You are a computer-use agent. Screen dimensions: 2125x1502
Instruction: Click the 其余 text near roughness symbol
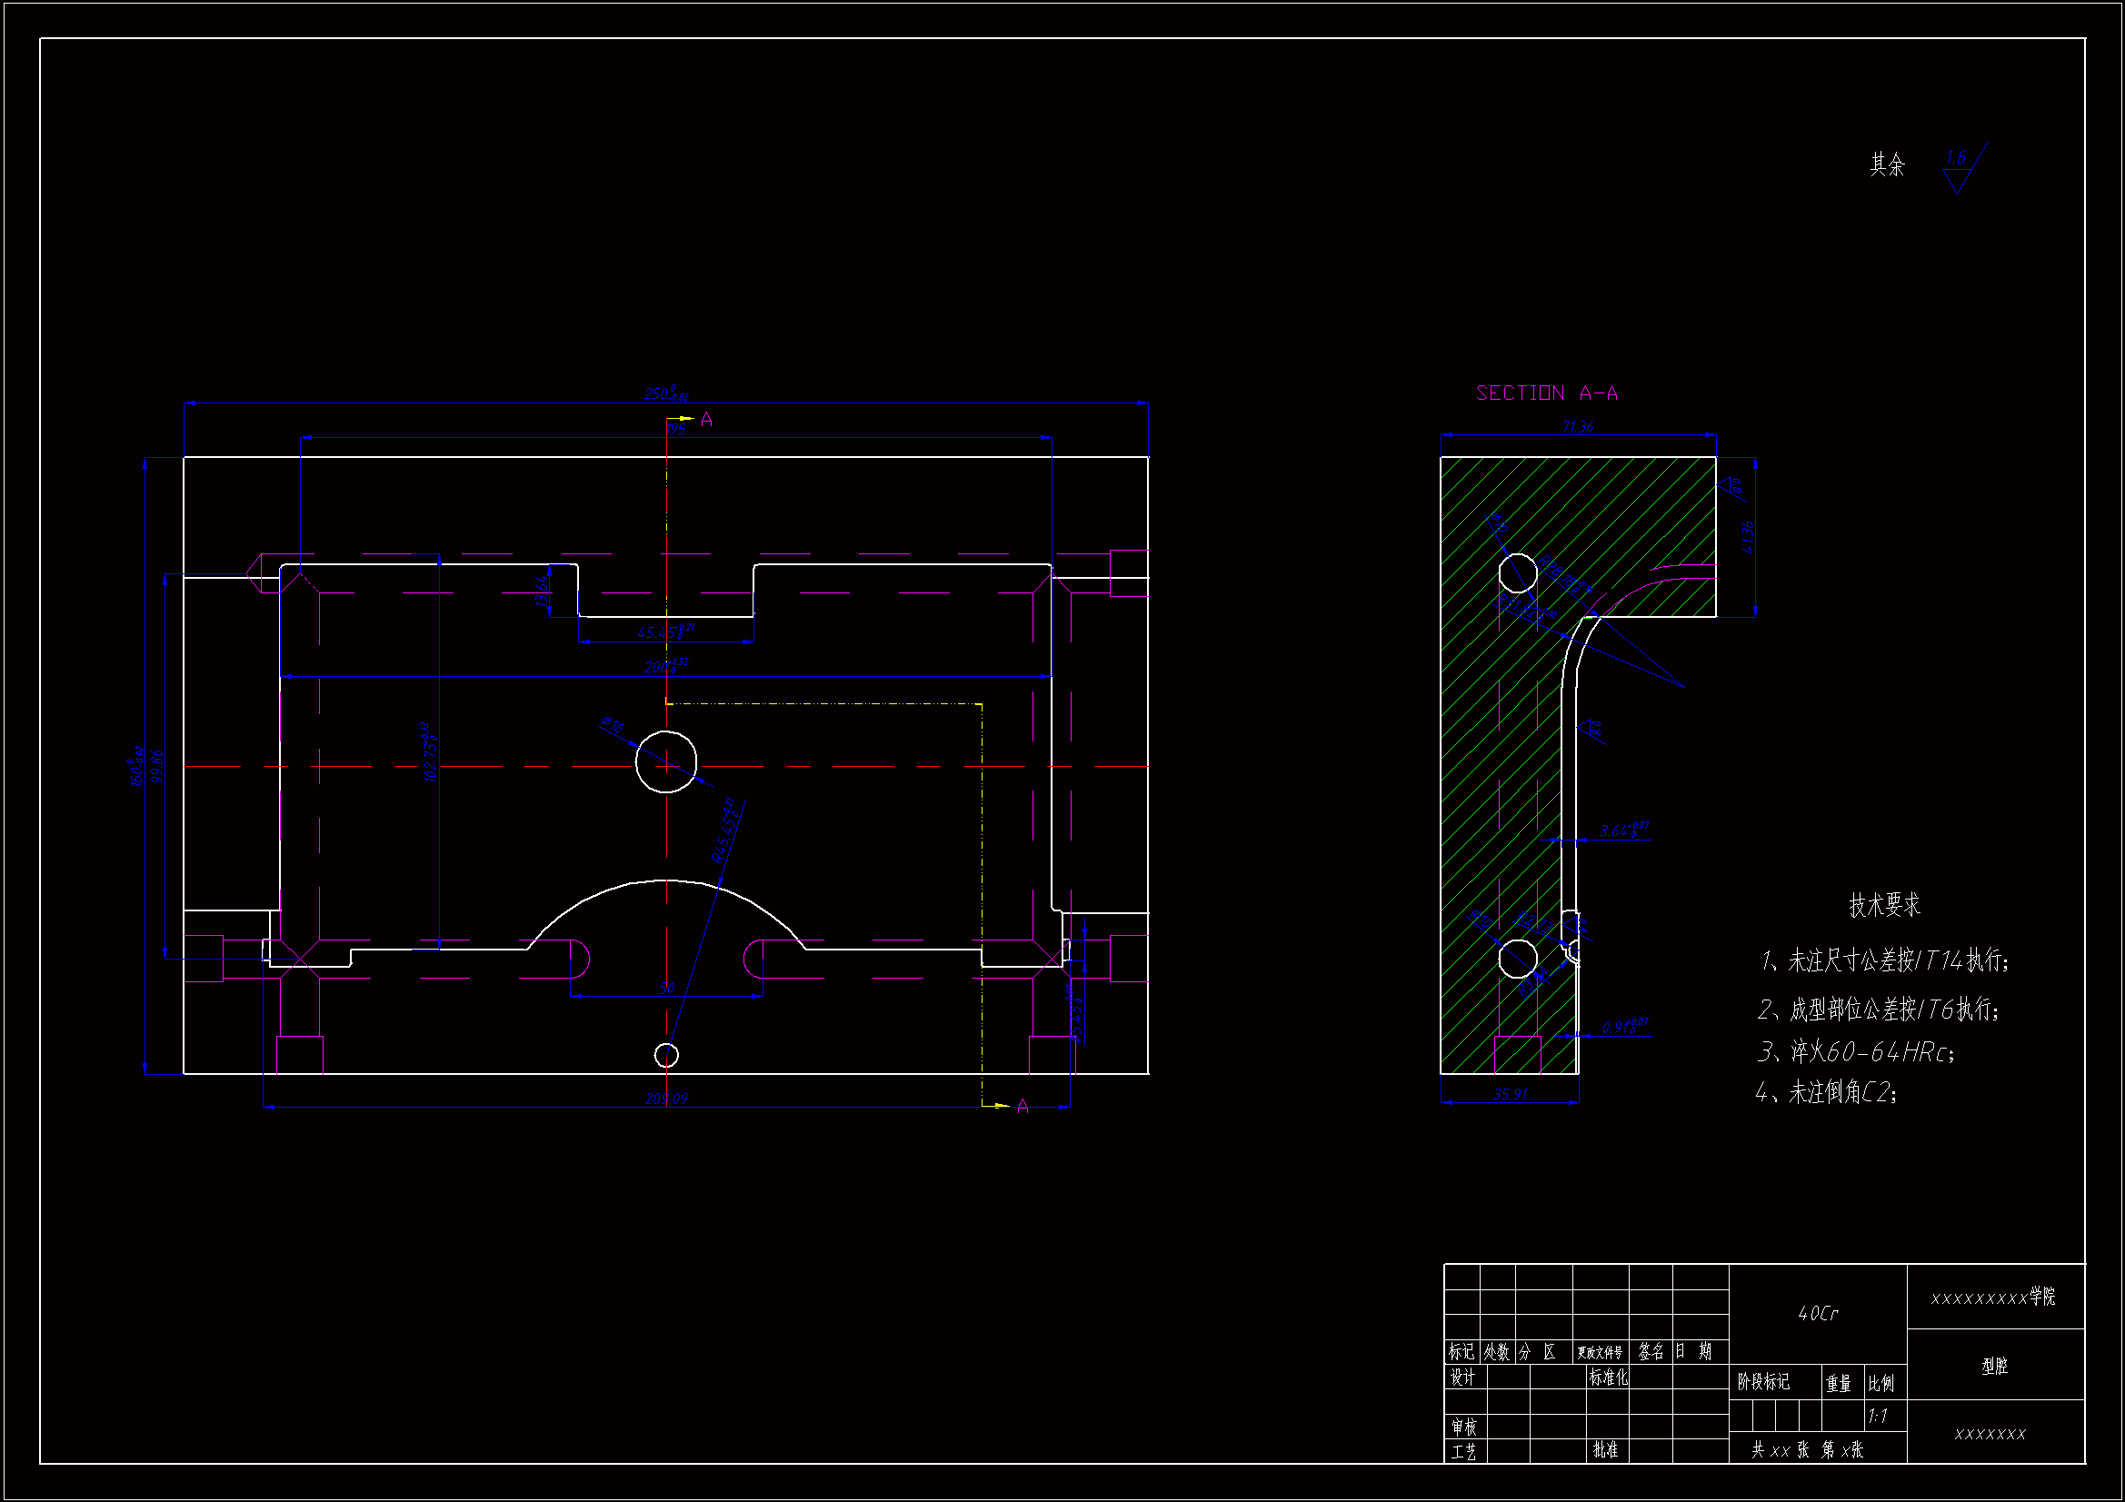(x=1887, y=164)
